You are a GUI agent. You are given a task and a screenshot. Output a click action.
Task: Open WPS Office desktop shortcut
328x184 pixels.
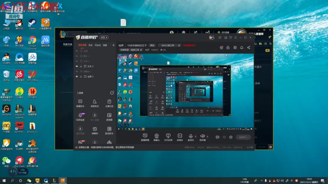point(32,76)
